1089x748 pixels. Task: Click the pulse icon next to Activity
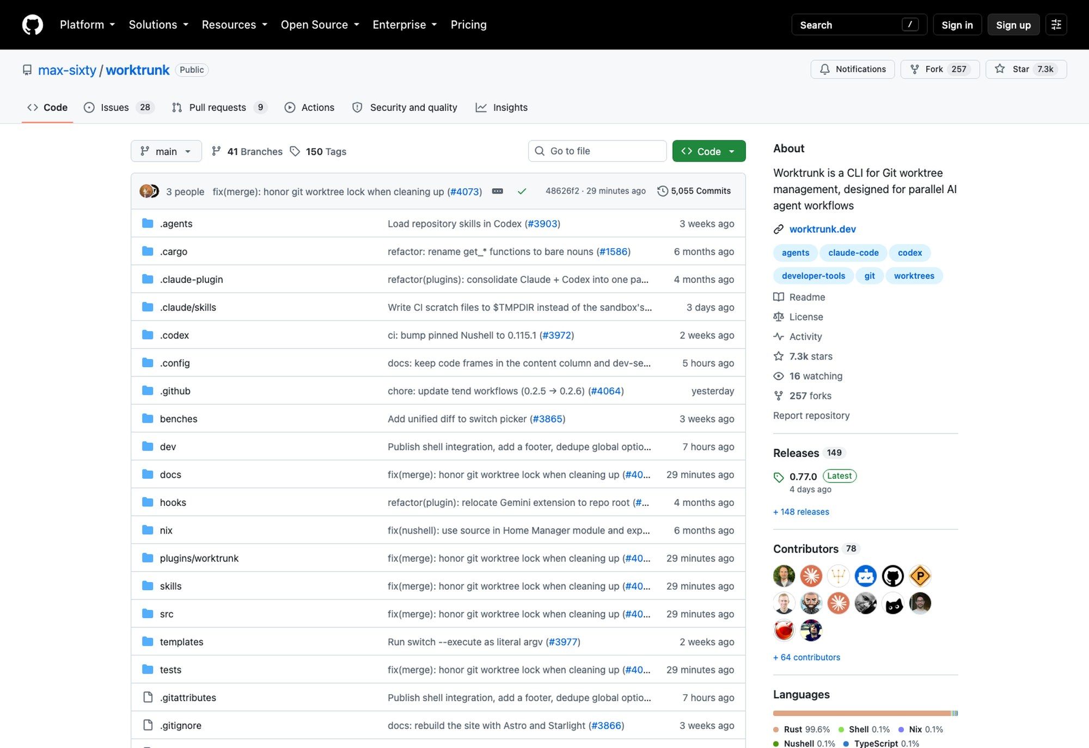tap(779, 336)
